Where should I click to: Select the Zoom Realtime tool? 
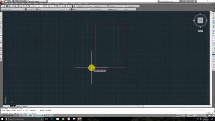tap(46, 6)
